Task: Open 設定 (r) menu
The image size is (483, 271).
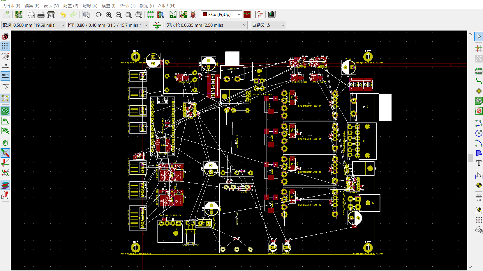Action: 147,6
